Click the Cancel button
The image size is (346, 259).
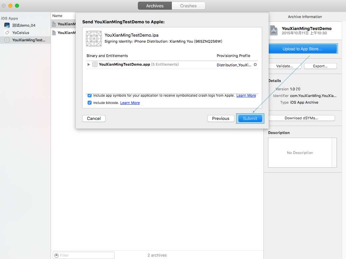pos(94,118)
